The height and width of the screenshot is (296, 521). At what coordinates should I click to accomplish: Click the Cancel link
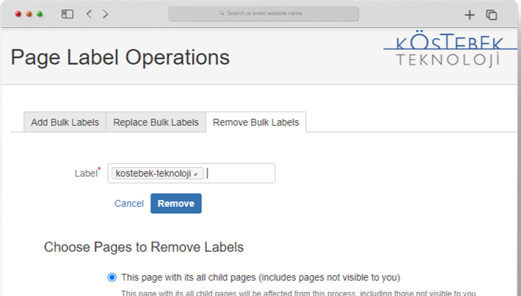129,204
